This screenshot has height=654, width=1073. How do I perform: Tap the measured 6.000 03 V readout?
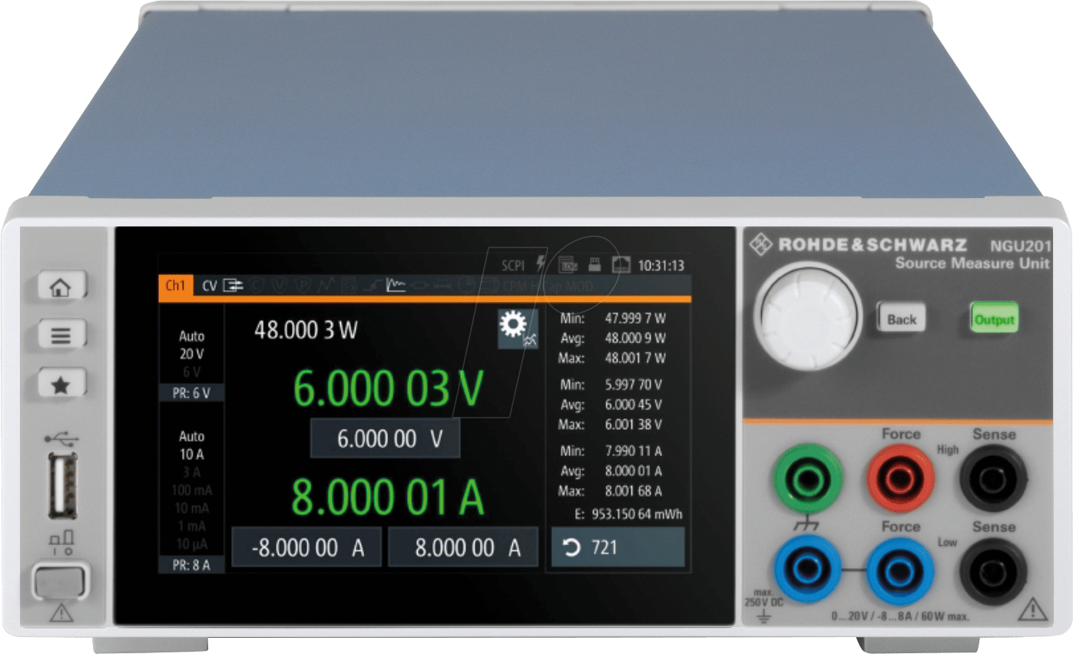[x=389, y=389]
